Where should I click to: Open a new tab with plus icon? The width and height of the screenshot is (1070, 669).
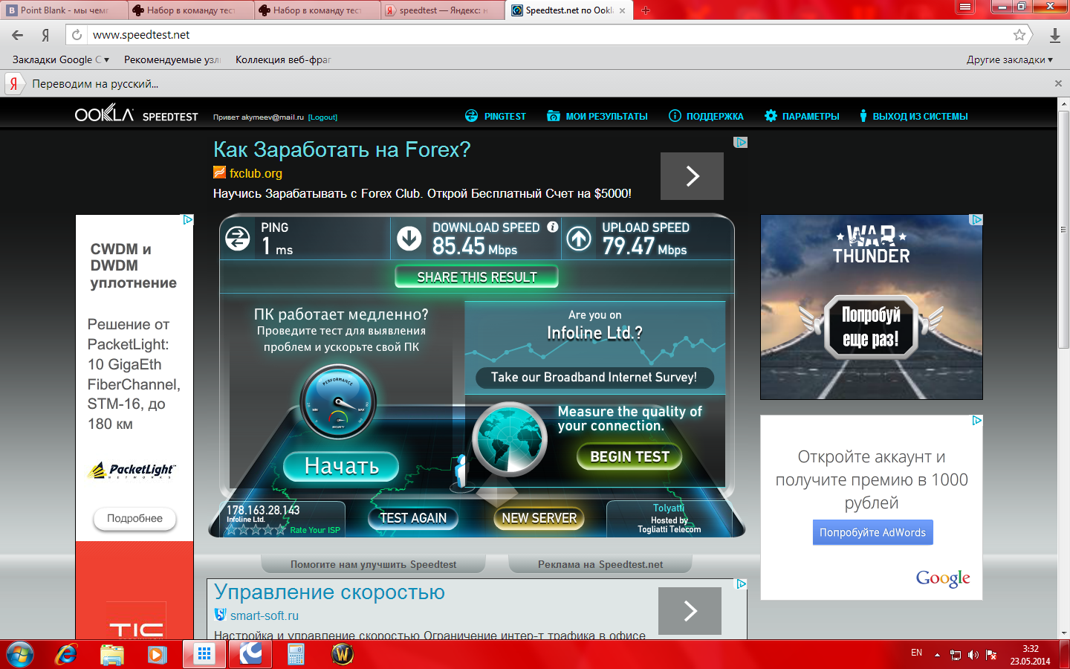(x=645, y=10)
